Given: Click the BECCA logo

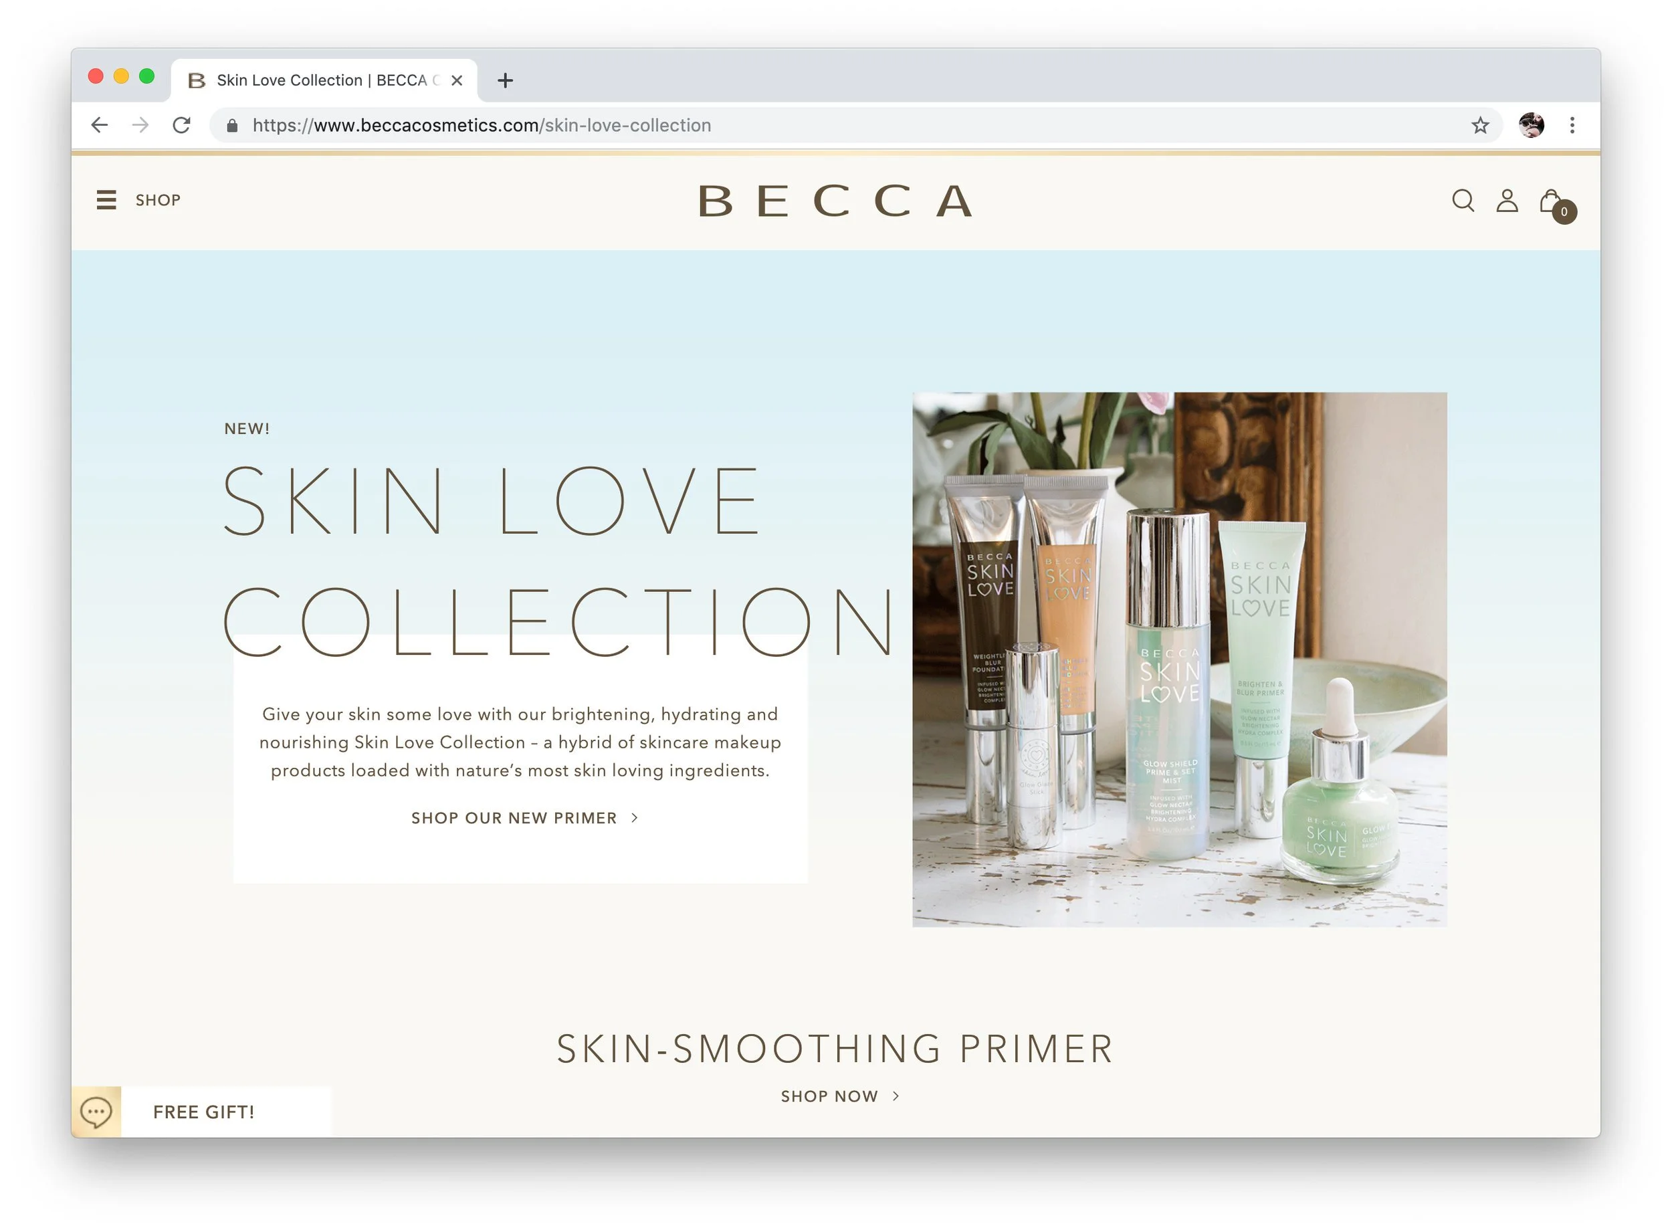Looking at the screenshot, I should coord(835,201).
